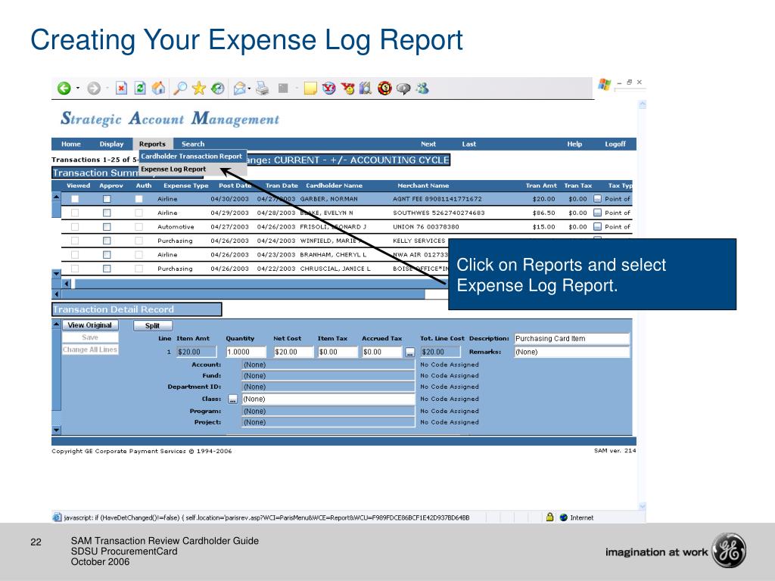Click the gray square toolbar icon
Image resolution: width=775 pixels, height=581 pixels.
(x=283, y=89)
